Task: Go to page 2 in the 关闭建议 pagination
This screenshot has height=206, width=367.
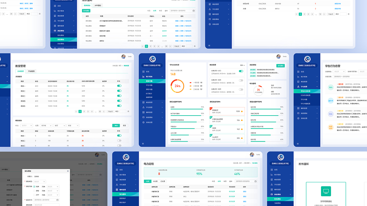Action: [x=84, y=111]
